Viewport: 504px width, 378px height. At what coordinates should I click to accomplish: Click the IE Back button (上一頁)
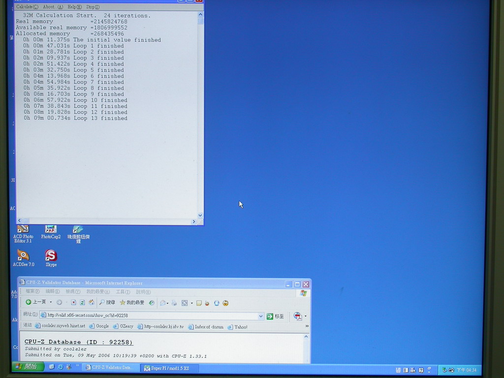[x=35, y=302]
